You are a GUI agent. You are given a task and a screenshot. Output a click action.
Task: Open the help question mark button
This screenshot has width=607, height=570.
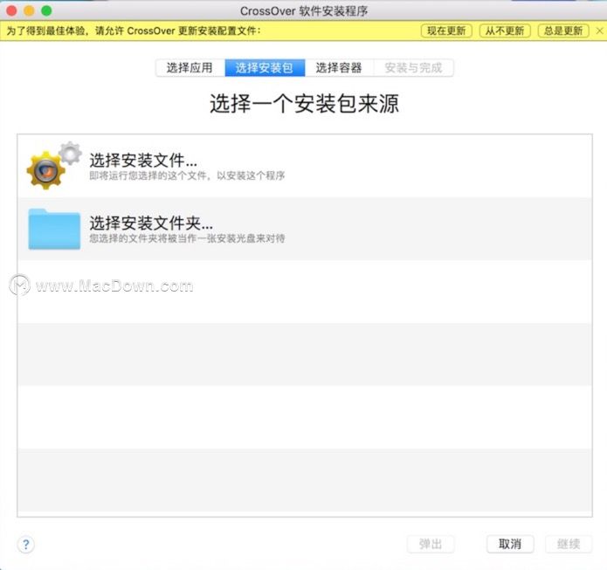(26, 545)
